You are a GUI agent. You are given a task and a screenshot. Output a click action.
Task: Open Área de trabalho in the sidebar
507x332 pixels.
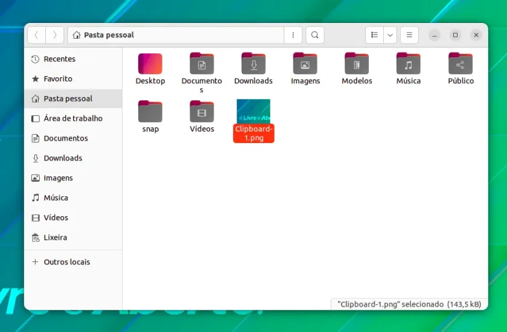(x=73, y=118)
